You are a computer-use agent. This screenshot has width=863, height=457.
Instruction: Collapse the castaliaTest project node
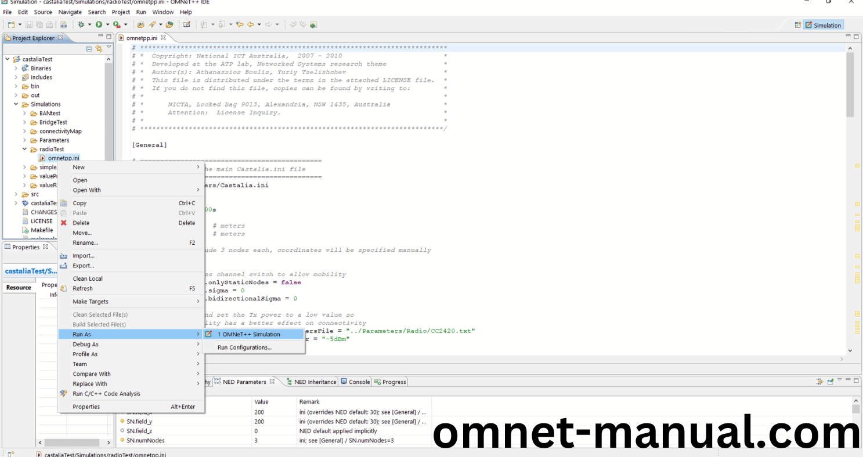[8, 59]
